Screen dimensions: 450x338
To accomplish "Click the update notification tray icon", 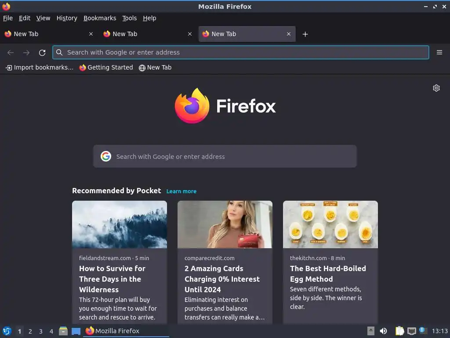I will tap(423, 331).
